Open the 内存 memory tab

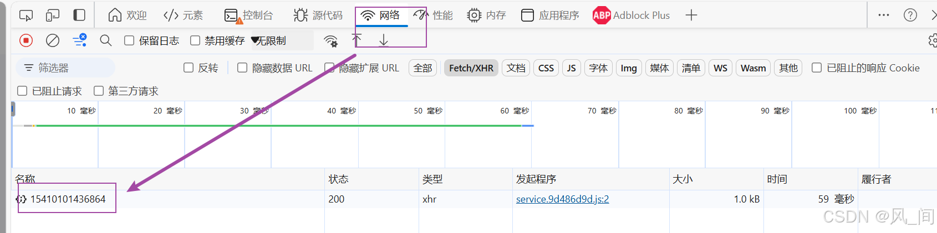coord(486,15)
